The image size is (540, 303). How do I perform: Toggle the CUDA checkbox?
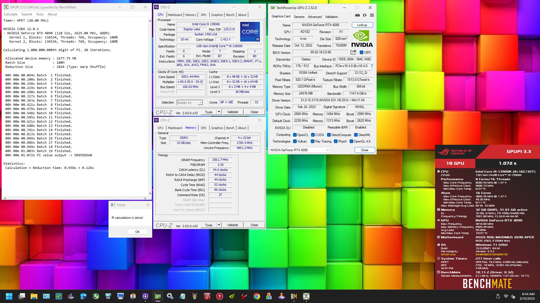point(313,135)
